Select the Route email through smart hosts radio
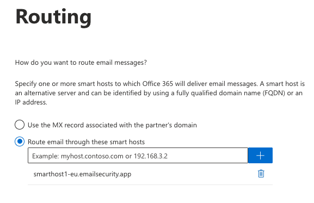Image resolution: width=314 pixels, height=203 pixels. click(x=20, y=142)
